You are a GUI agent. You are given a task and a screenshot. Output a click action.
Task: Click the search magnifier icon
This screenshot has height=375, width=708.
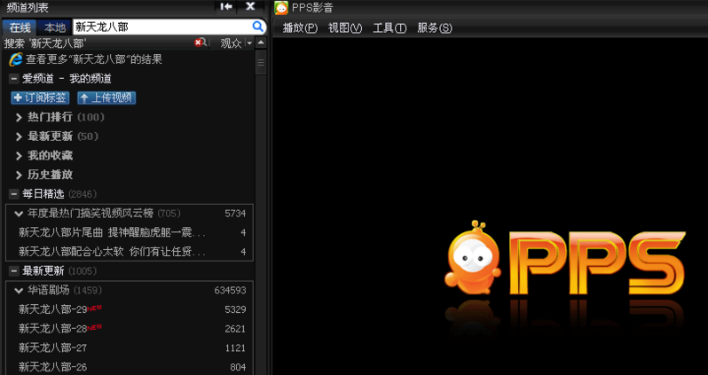point(258,27)
